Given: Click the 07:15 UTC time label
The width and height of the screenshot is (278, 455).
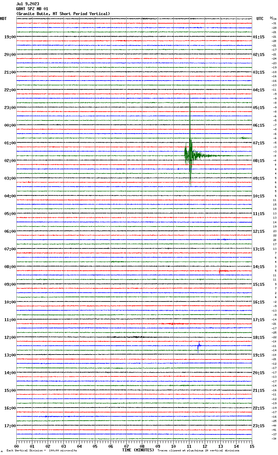Looking at the screenshot, I should click(259, 143).
